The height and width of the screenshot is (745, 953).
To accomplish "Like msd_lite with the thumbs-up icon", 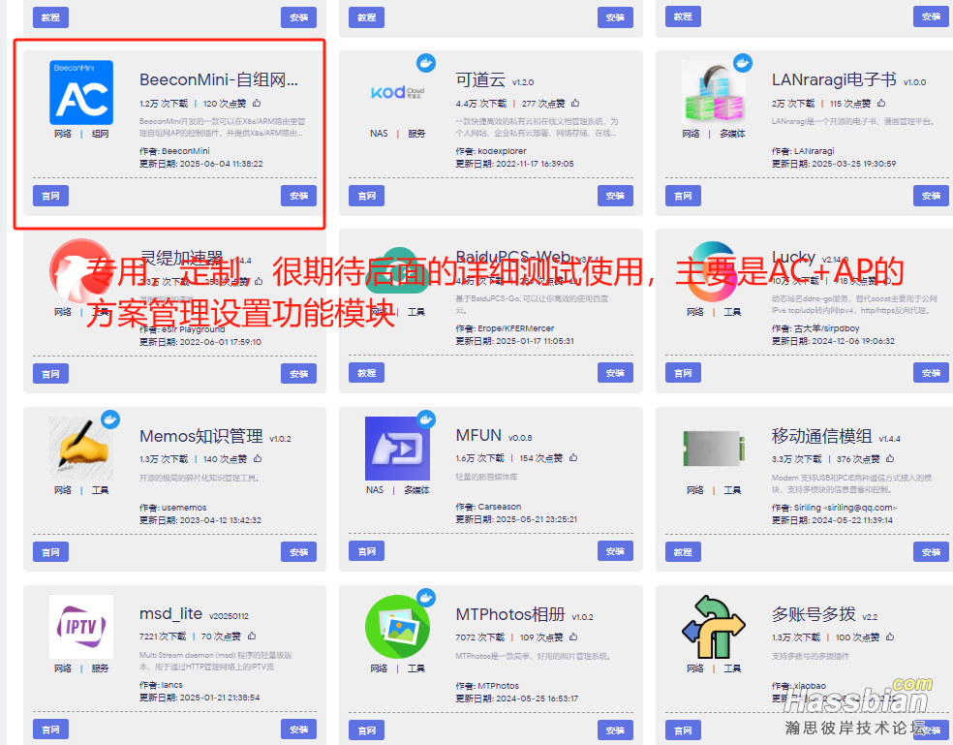I will point(252,636).
